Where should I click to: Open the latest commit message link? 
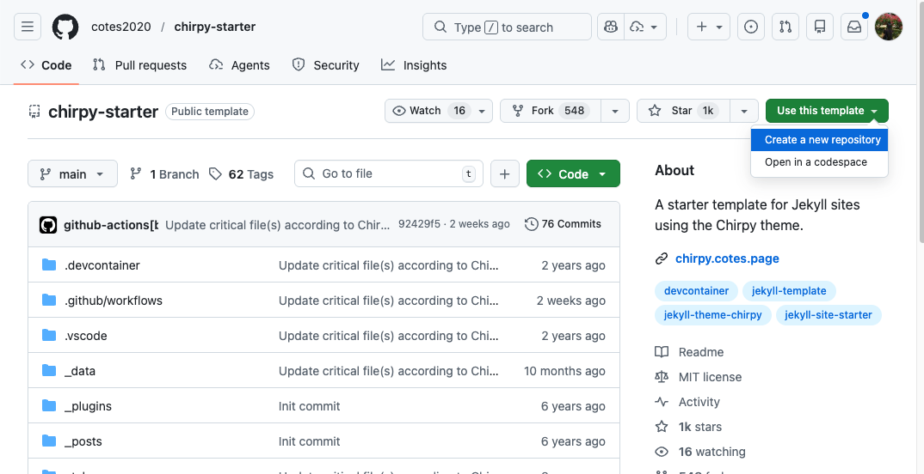(x=278, y=225)
